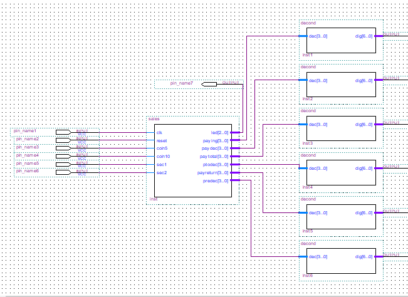Click the led[2..0] output port label
Screen dimensions: 408x297
[x=220, y=132]
